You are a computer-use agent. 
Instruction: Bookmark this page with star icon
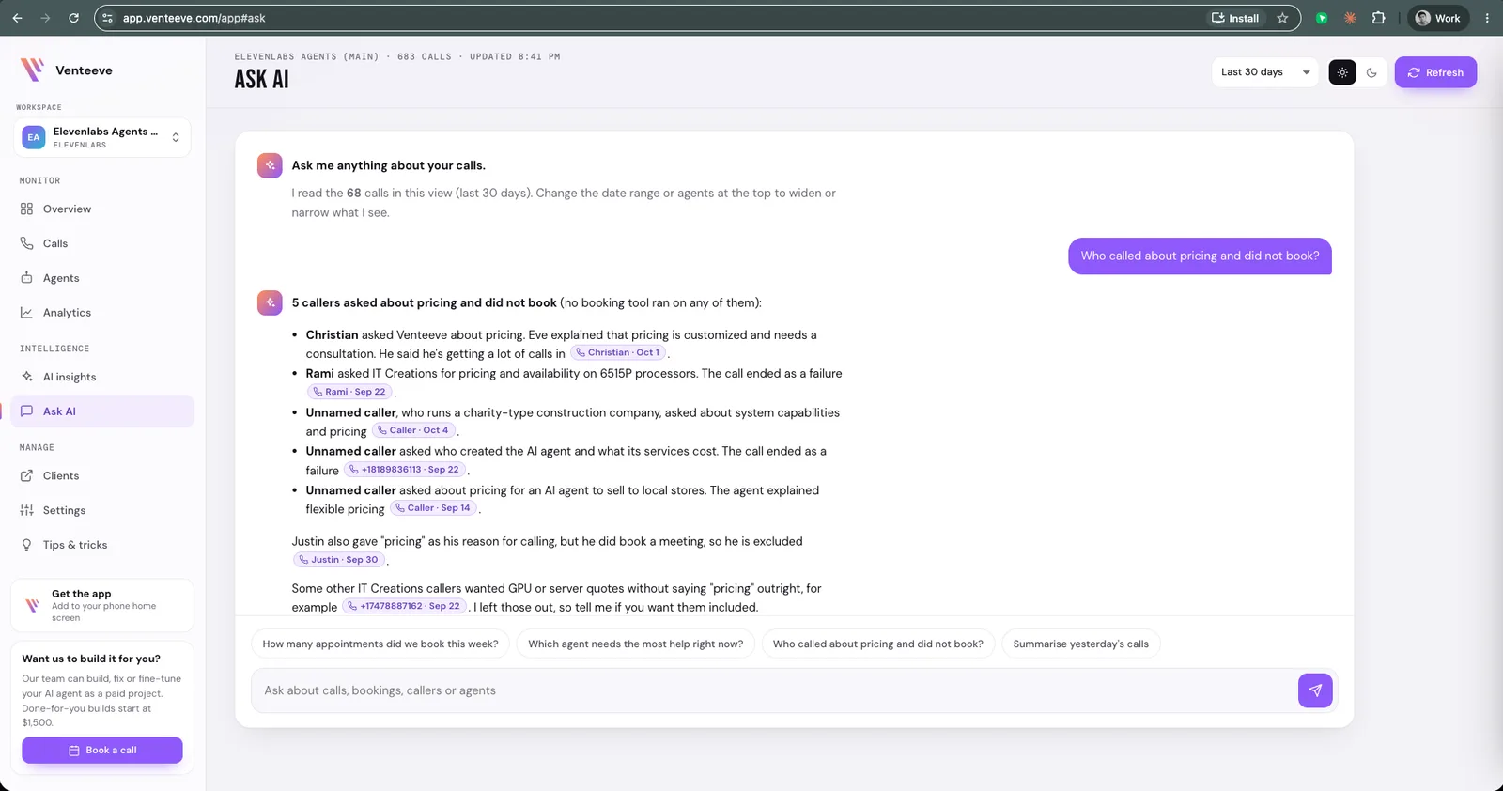pyautogui.click(x=1282, y=18)
